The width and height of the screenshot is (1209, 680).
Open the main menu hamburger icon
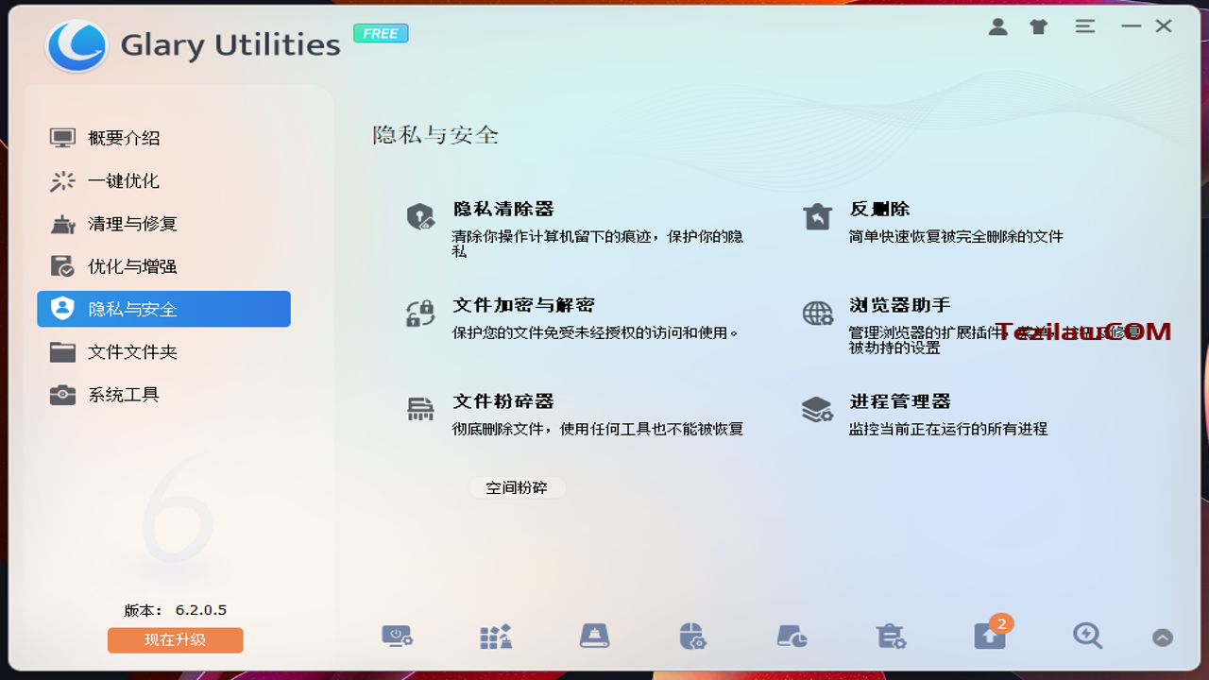tap(1085, 26)
